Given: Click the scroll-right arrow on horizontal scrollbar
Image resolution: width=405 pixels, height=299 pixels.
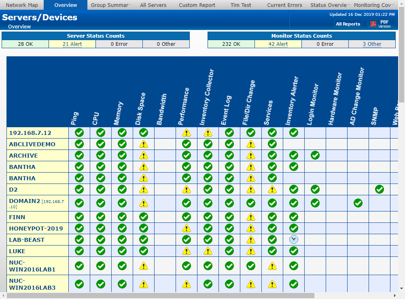Looking at the screenshot, I should (x=394, y=295).
